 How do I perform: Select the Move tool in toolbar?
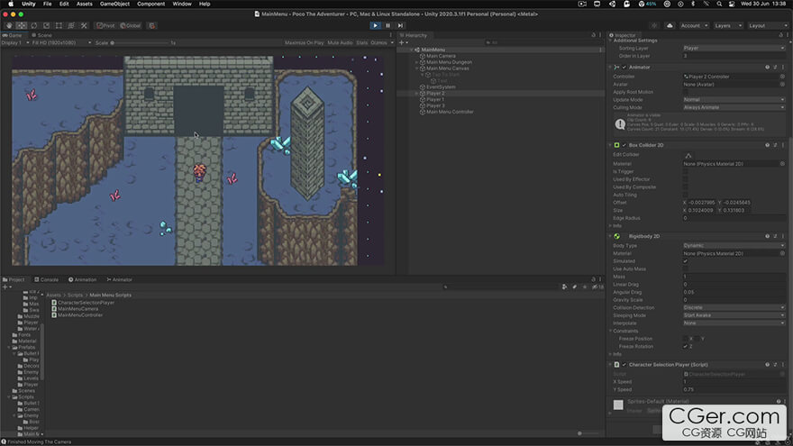click(22, 25)
